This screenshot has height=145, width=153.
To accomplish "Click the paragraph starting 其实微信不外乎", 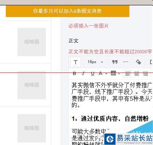I will point(112,95).
